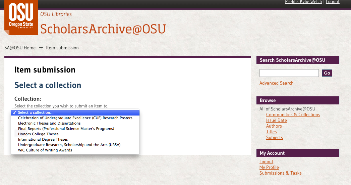Click the My Account panel header
Screen dimensions: 351x185
click(x=298, y=153)
